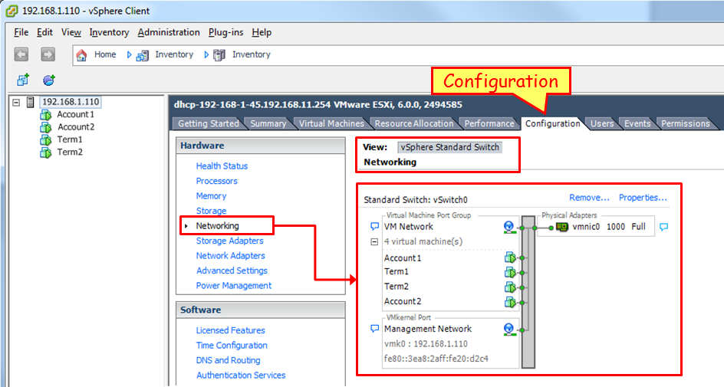Screen dimensions: 724x387
Task: Switch to the Virtual Machines tab
Action: coord(331,123)
